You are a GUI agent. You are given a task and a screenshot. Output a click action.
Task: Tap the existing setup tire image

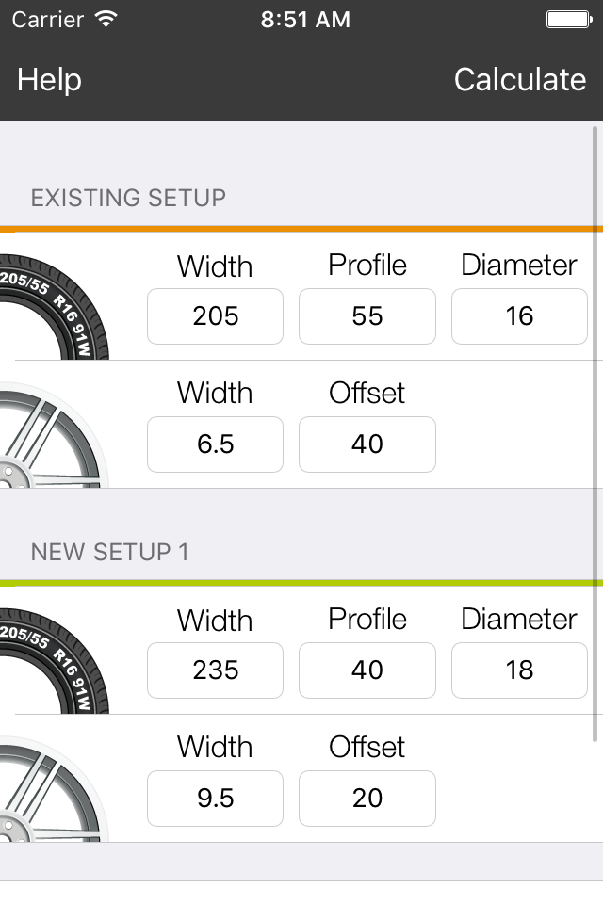coord(55,307)
